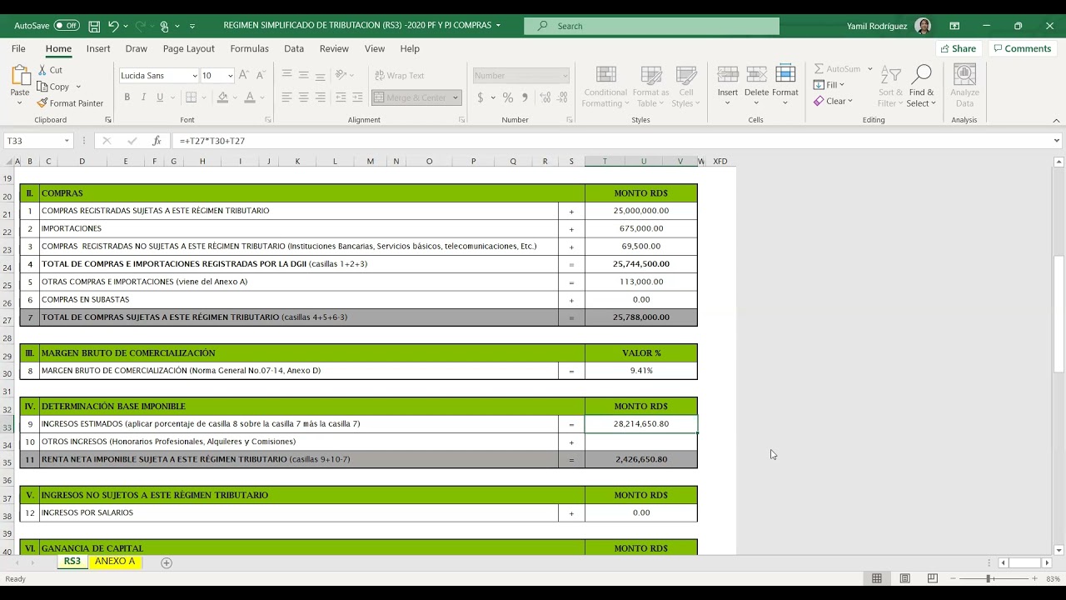Apply Bold formatting

tap(127, 97)
